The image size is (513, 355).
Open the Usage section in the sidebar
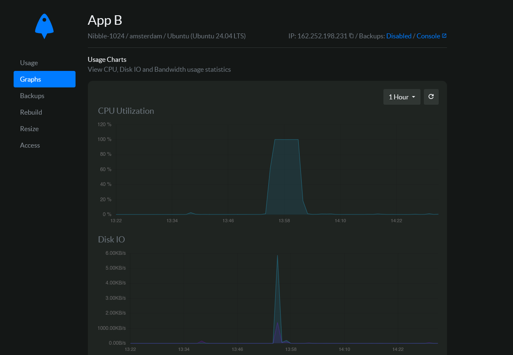click(x=29, y=63)
